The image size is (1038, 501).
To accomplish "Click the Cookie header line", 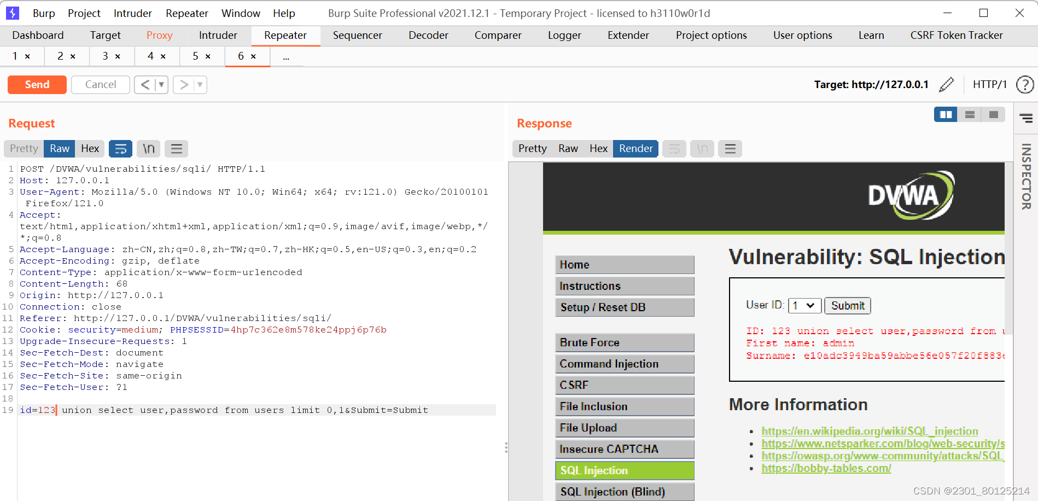I will pyautogui.click(x=203, y=330).
